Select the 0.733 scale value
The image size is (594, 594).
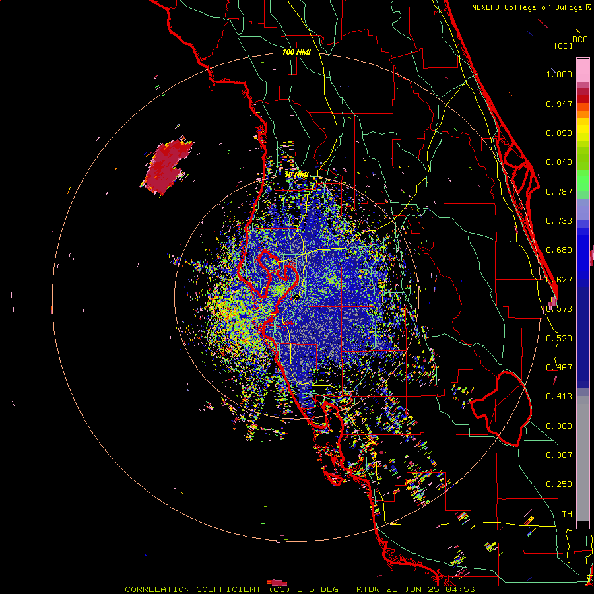[559, 221]
